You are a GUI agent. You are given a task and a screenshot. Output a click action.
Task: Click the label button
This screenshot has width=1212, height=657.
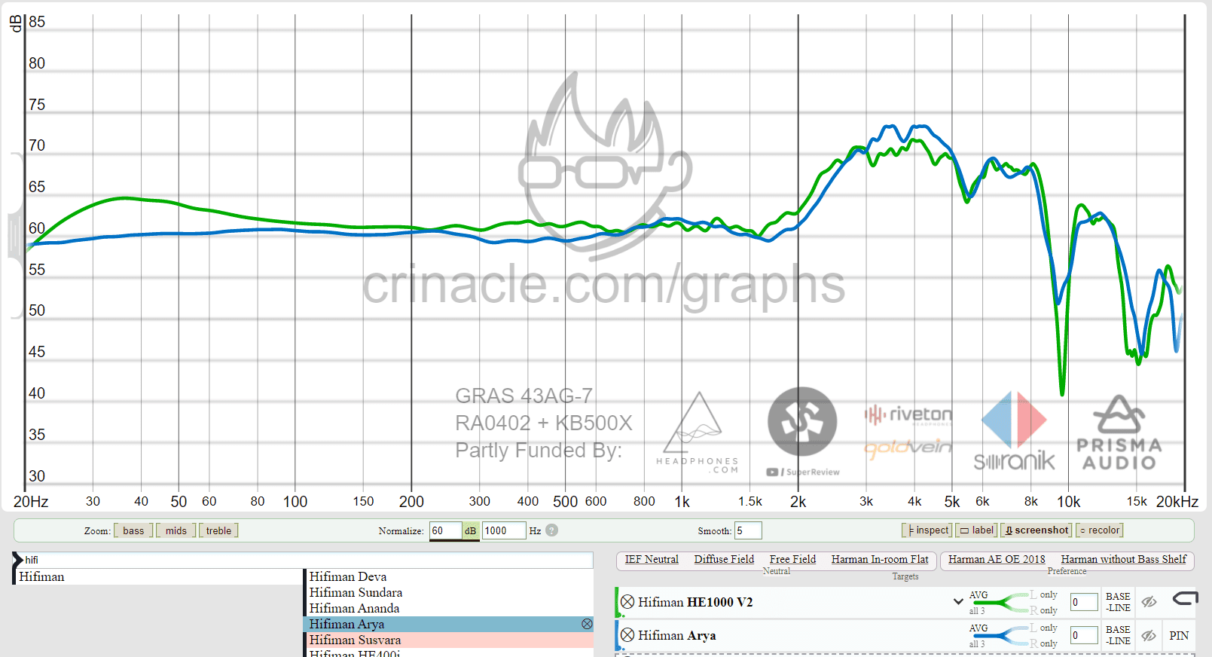tap(976, 530)
